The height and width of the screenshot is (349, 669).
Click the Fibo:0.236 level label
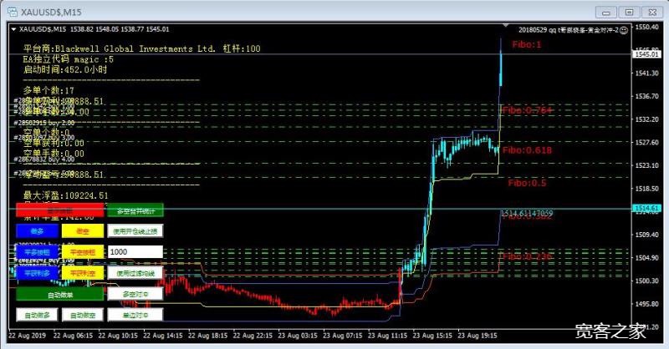point(528,256)
